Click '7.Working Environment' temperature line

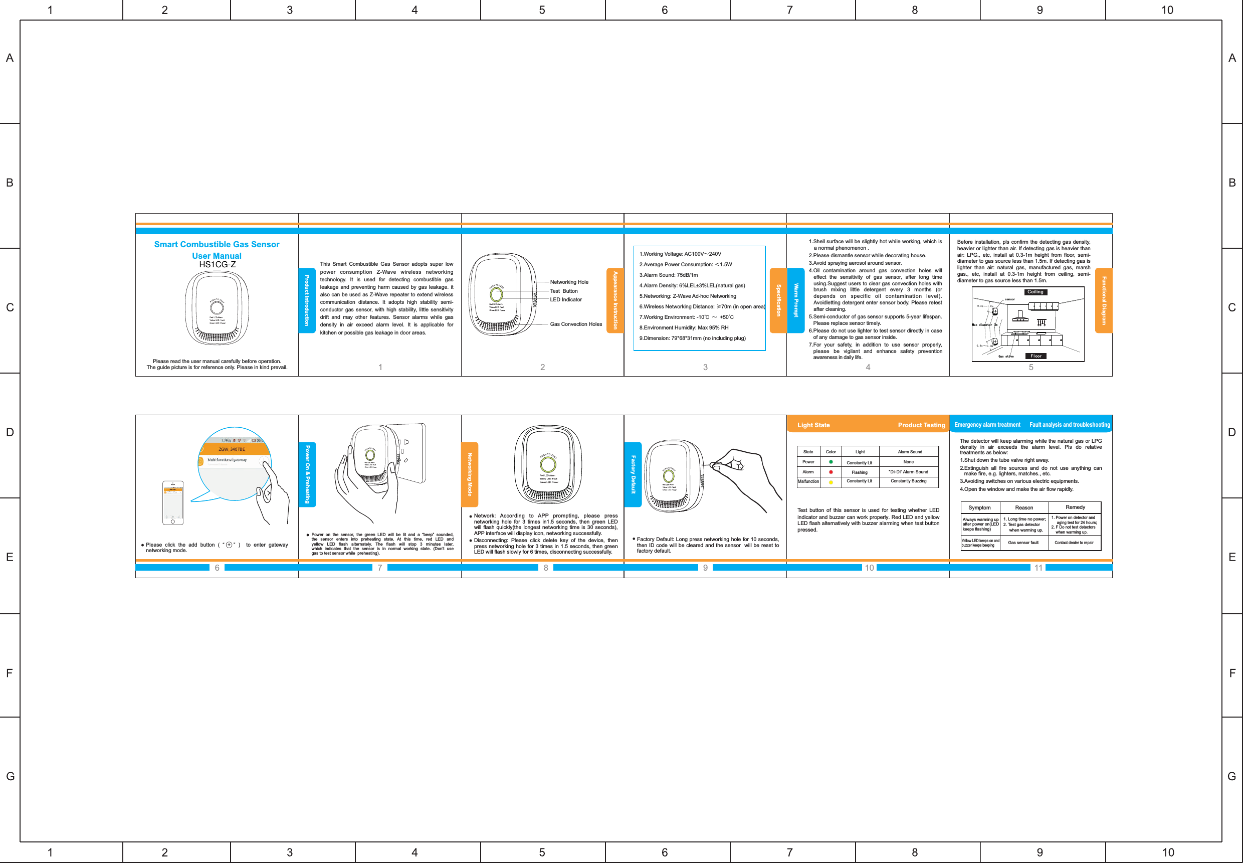(687, 317)
